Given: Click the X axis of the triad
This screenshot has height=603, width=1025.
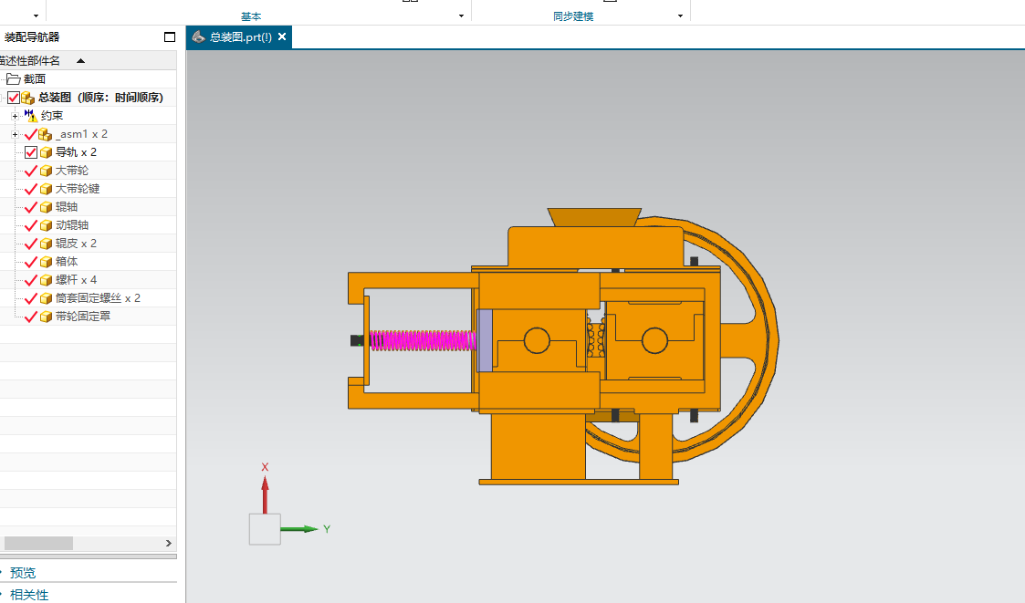Looking at the screenshot, I should pyautogui.click(x=265, y=494).
